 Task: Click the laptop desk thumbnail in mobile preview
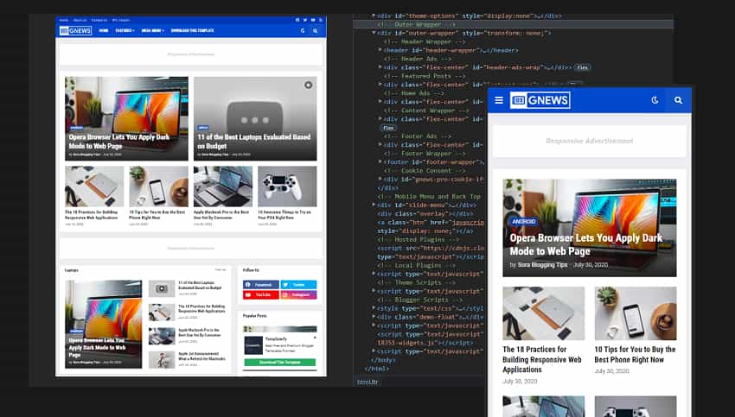coord(544,313)
